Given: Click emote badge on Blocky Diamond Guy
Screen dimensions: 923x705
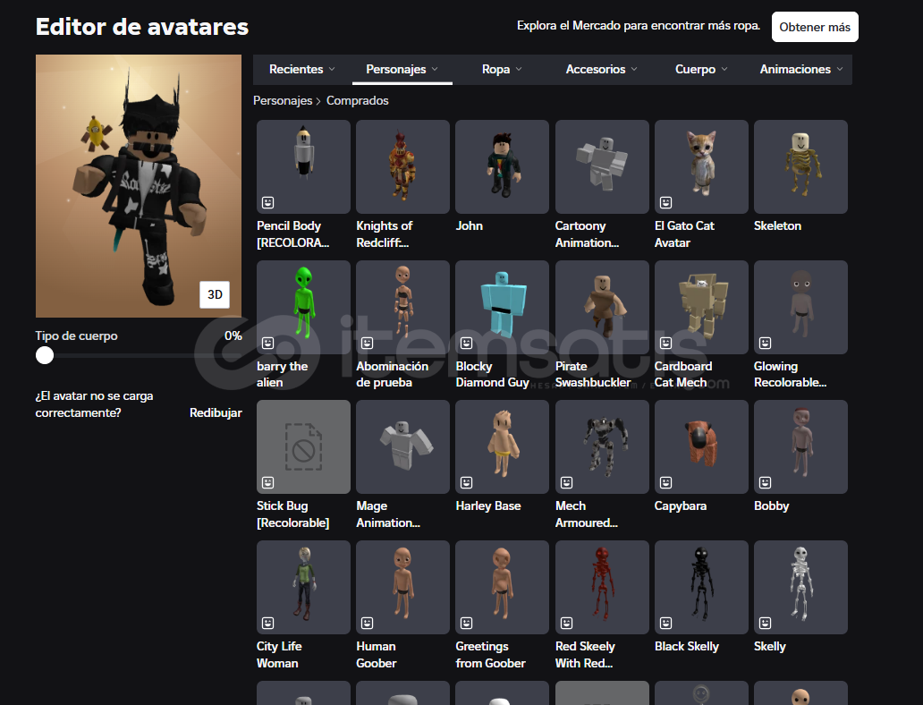Looking at the screenshot, I should (467, 343).
